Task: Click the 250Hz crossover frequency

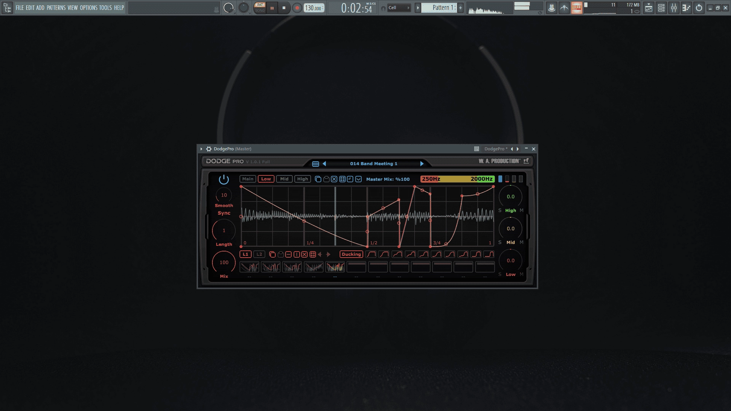Action: (431, 179)
